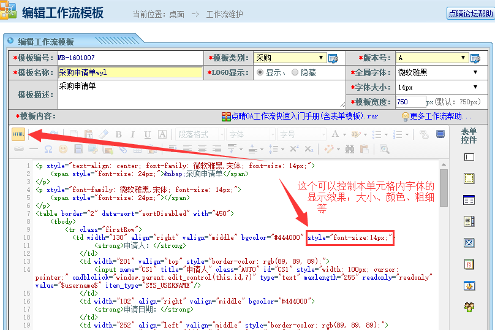This screenshot has width=495, height=330.
Task: Open the 更多工作流帮助 link
Action: click(x=436, y=116)
